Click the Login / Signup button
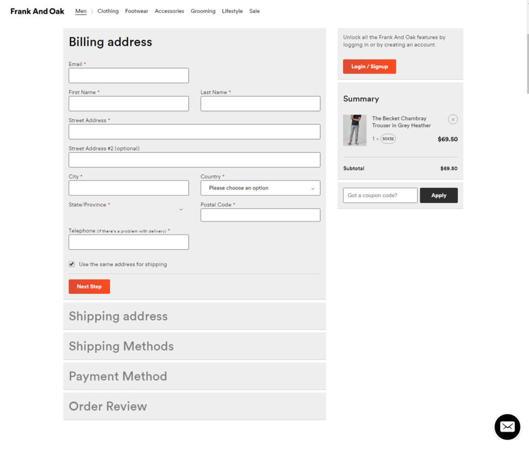 [x=369, y=67]
